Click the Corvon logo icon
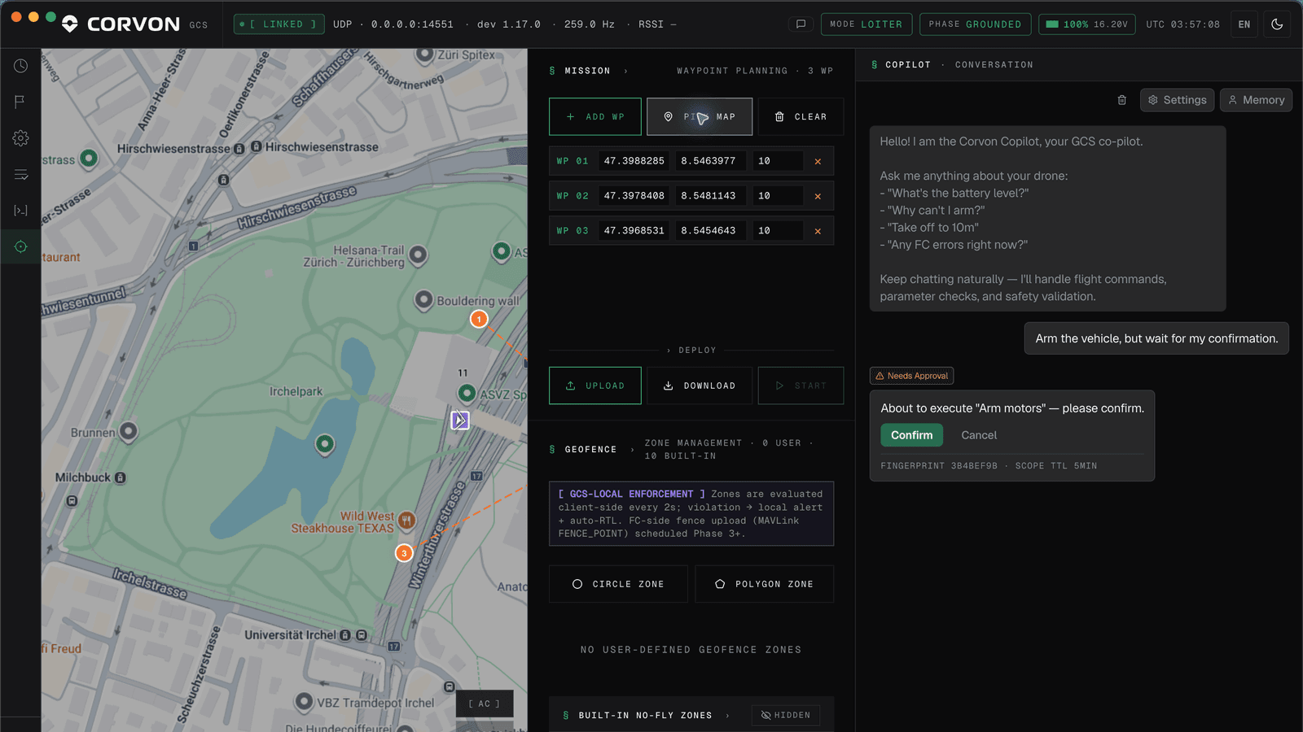Screen dimensions: 1303x732 (70, 24)
